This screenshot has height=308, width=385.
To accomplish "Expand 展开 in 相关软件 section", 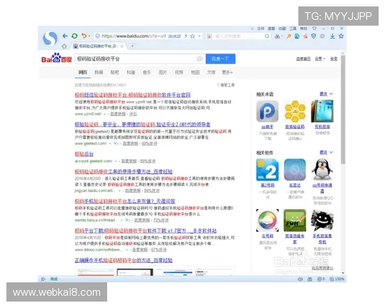I will (x=327, y=152).
